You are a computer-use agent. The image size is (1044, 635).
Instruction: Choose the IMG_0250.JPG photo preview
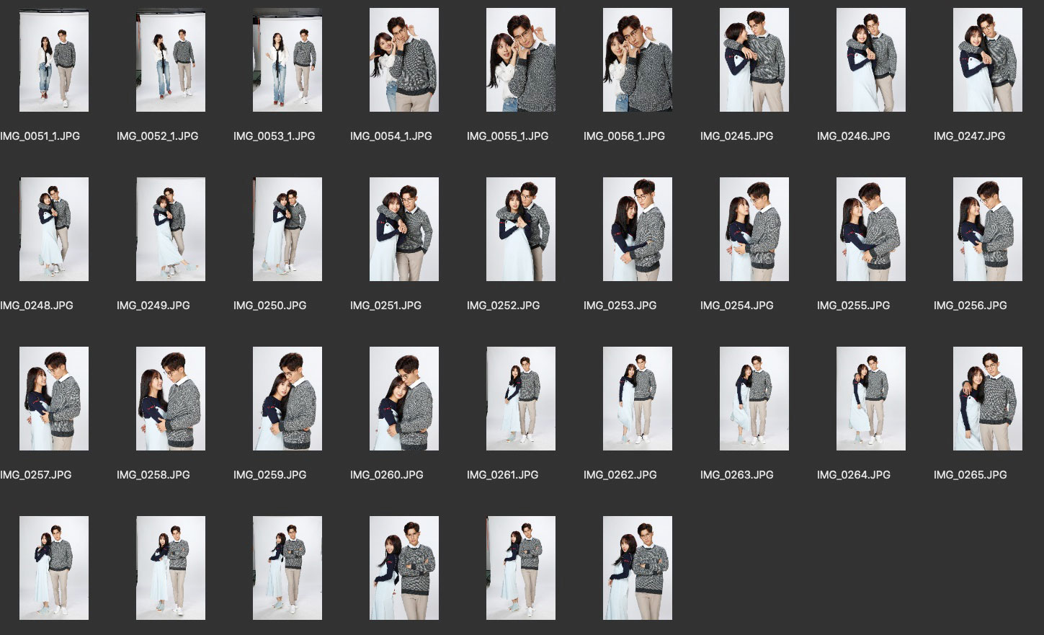pos(287,229)
